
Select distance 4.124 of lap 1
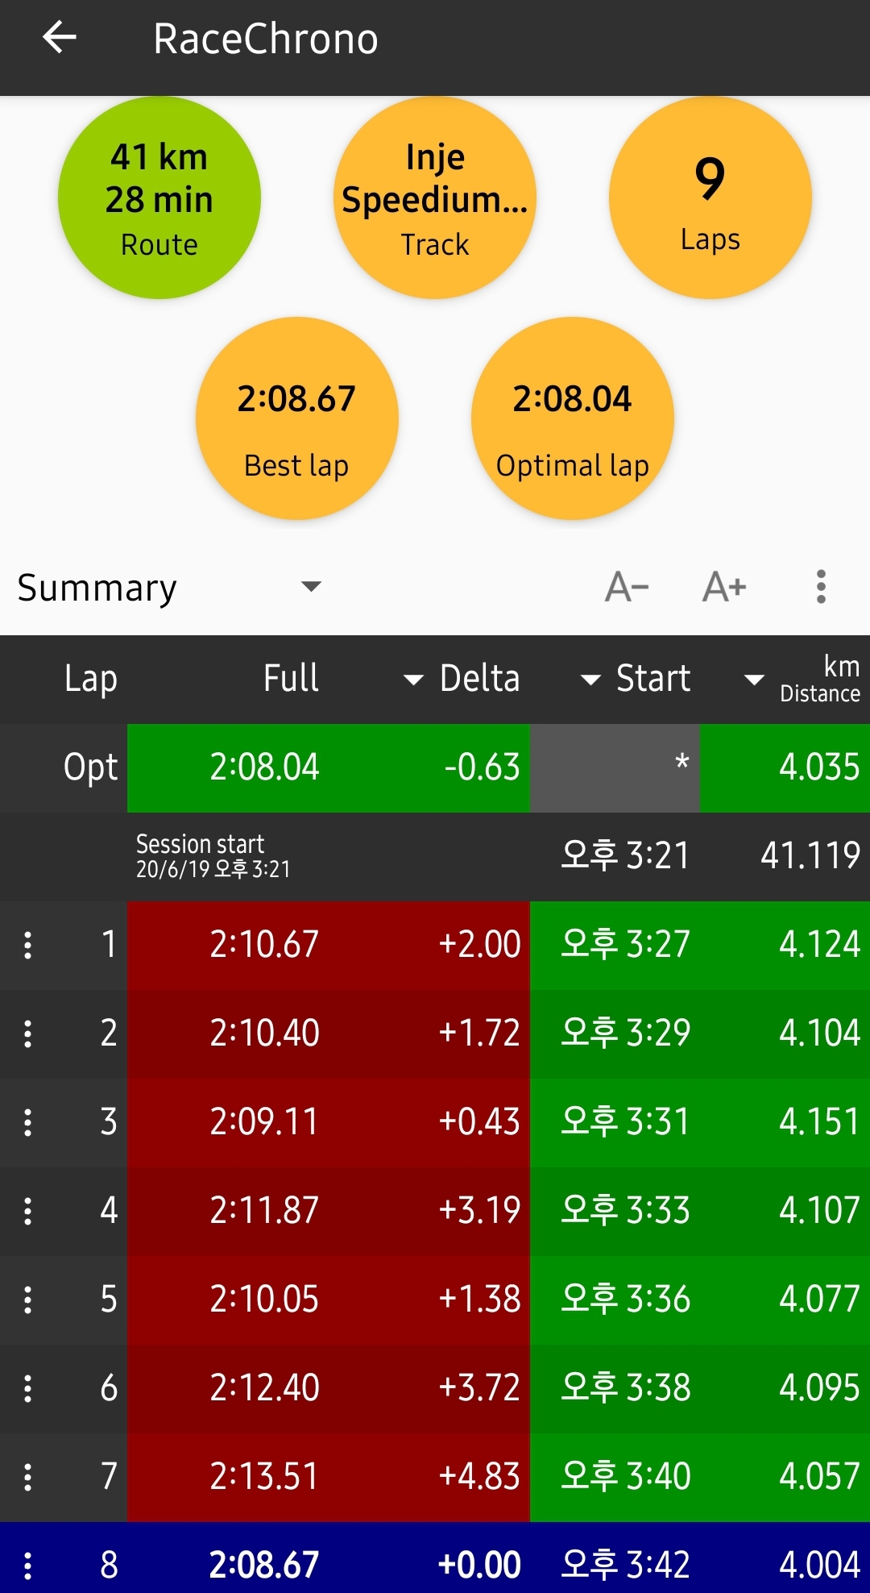pos(819,945)
